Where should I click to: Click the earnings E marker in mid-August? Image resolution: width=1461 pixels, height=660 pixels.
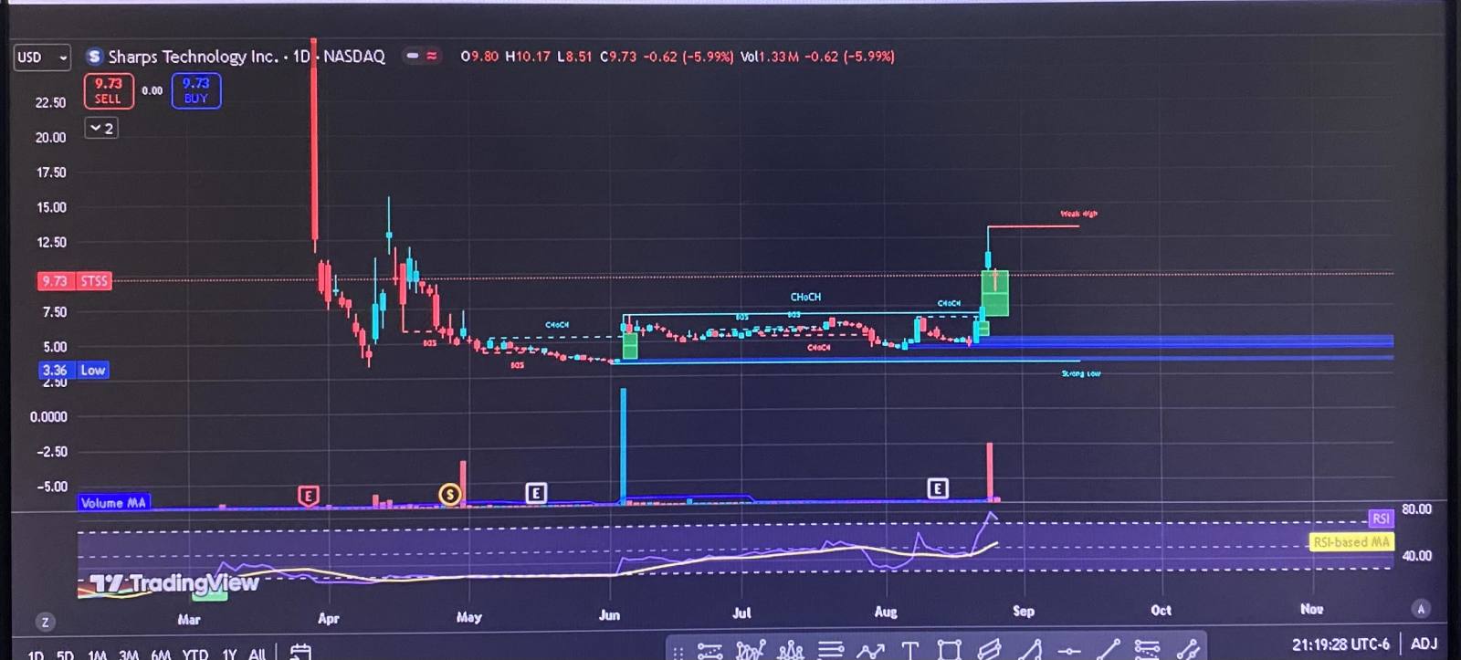click(938, 488)
